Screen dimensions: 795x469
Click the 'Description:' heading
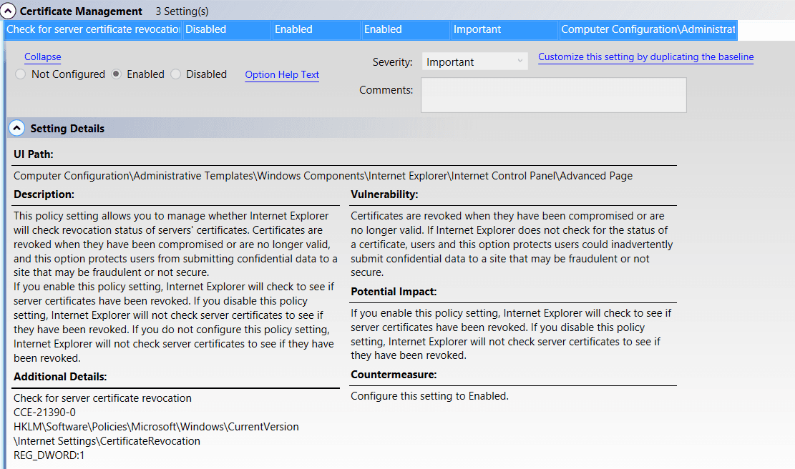coord(44,194)
